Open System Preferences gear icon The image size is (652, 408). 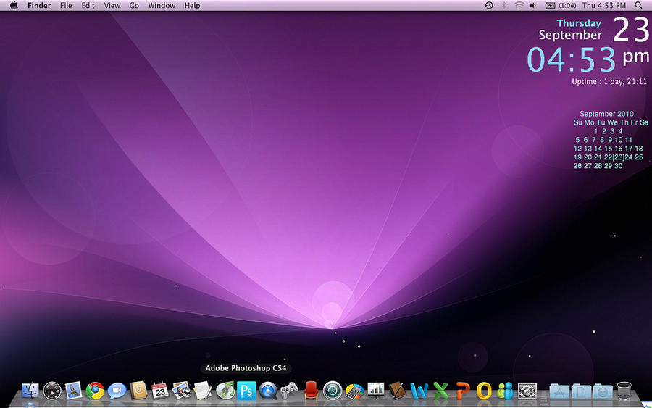[527, 391]
